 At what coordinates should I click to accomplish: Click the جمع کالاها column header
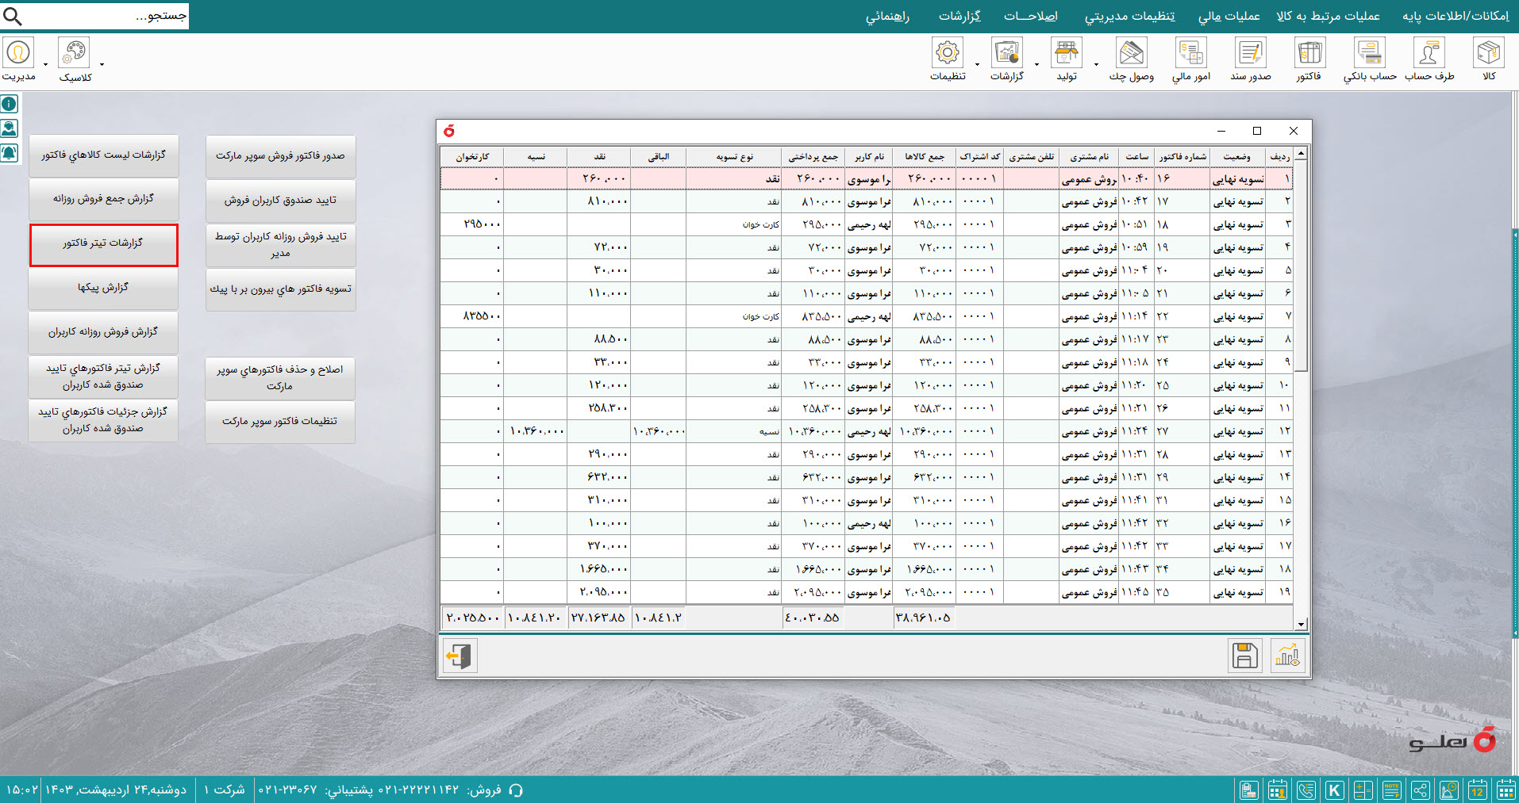coord(924,157)
